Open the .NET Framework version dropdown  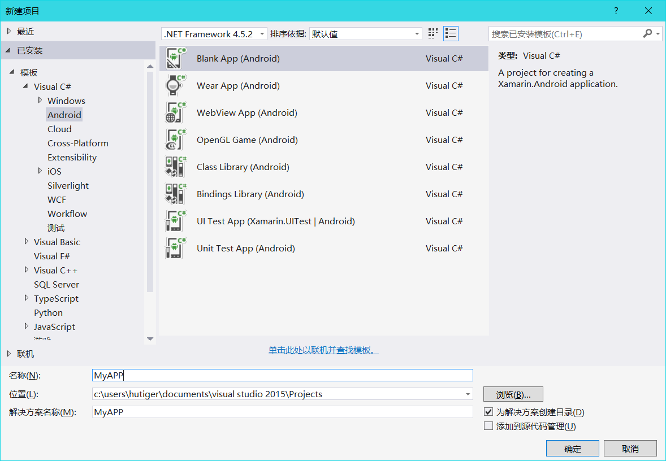(x=214, y=34)
